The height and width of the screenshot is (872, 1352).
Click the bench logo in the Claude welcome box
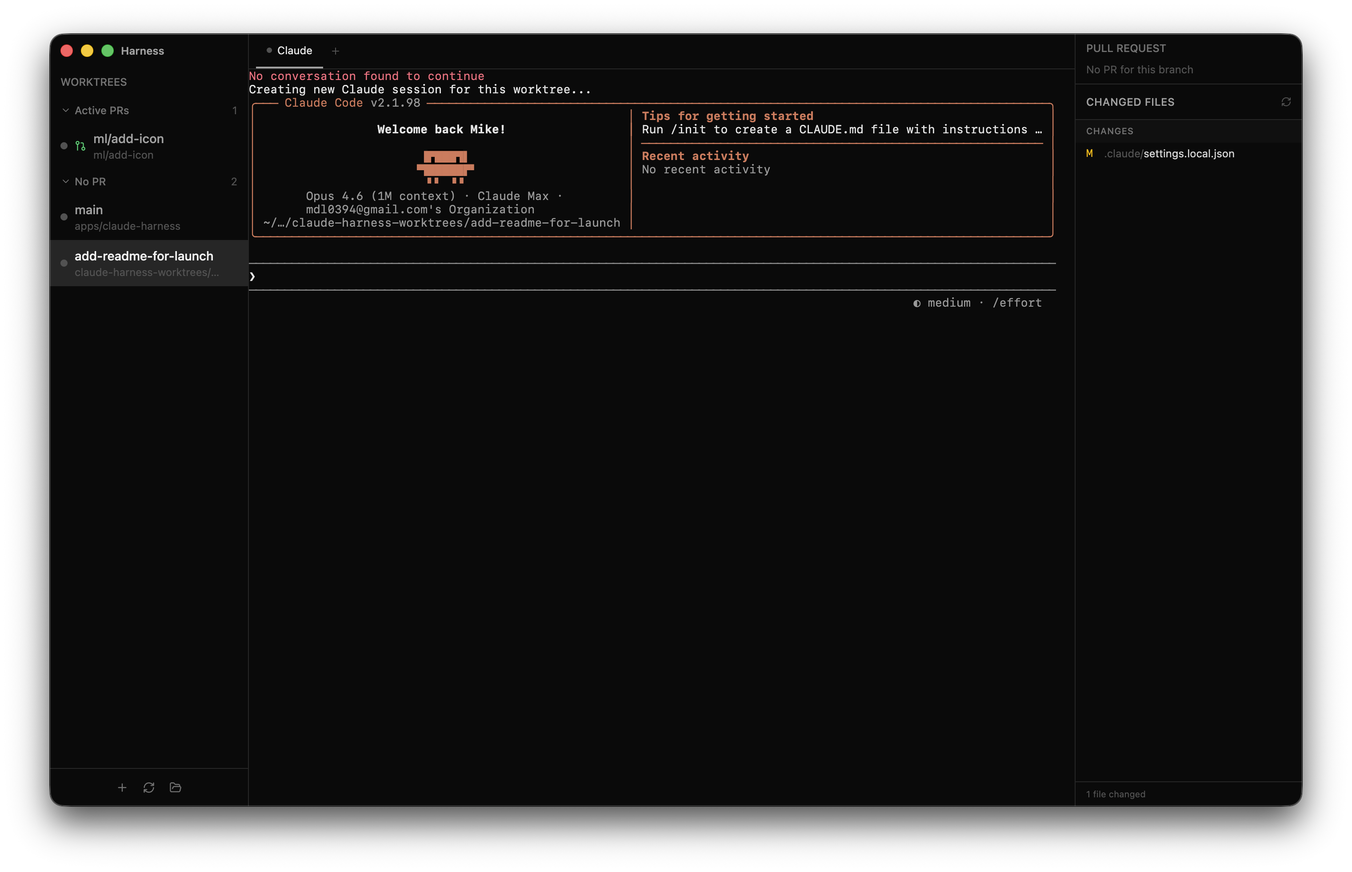[445, 167]
